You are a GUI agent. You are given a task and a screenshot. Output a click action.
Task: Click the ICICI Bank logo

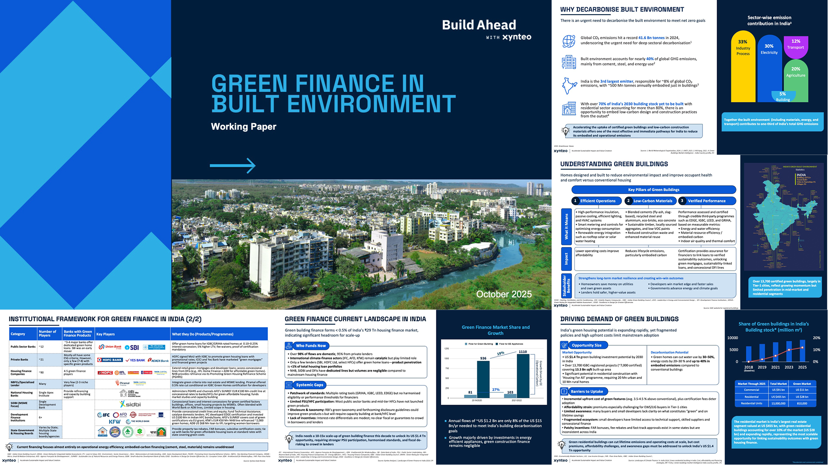coord(158,360)
